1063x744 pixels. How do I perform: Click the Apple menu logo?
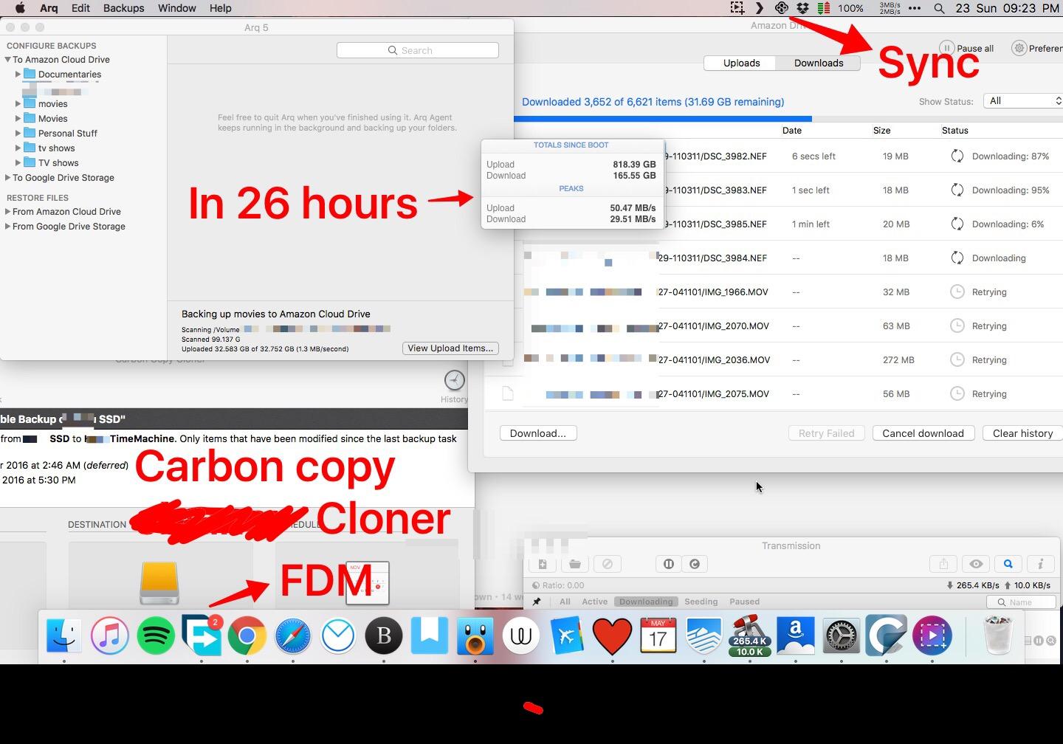pyautogui.click(x=20, y=8)
